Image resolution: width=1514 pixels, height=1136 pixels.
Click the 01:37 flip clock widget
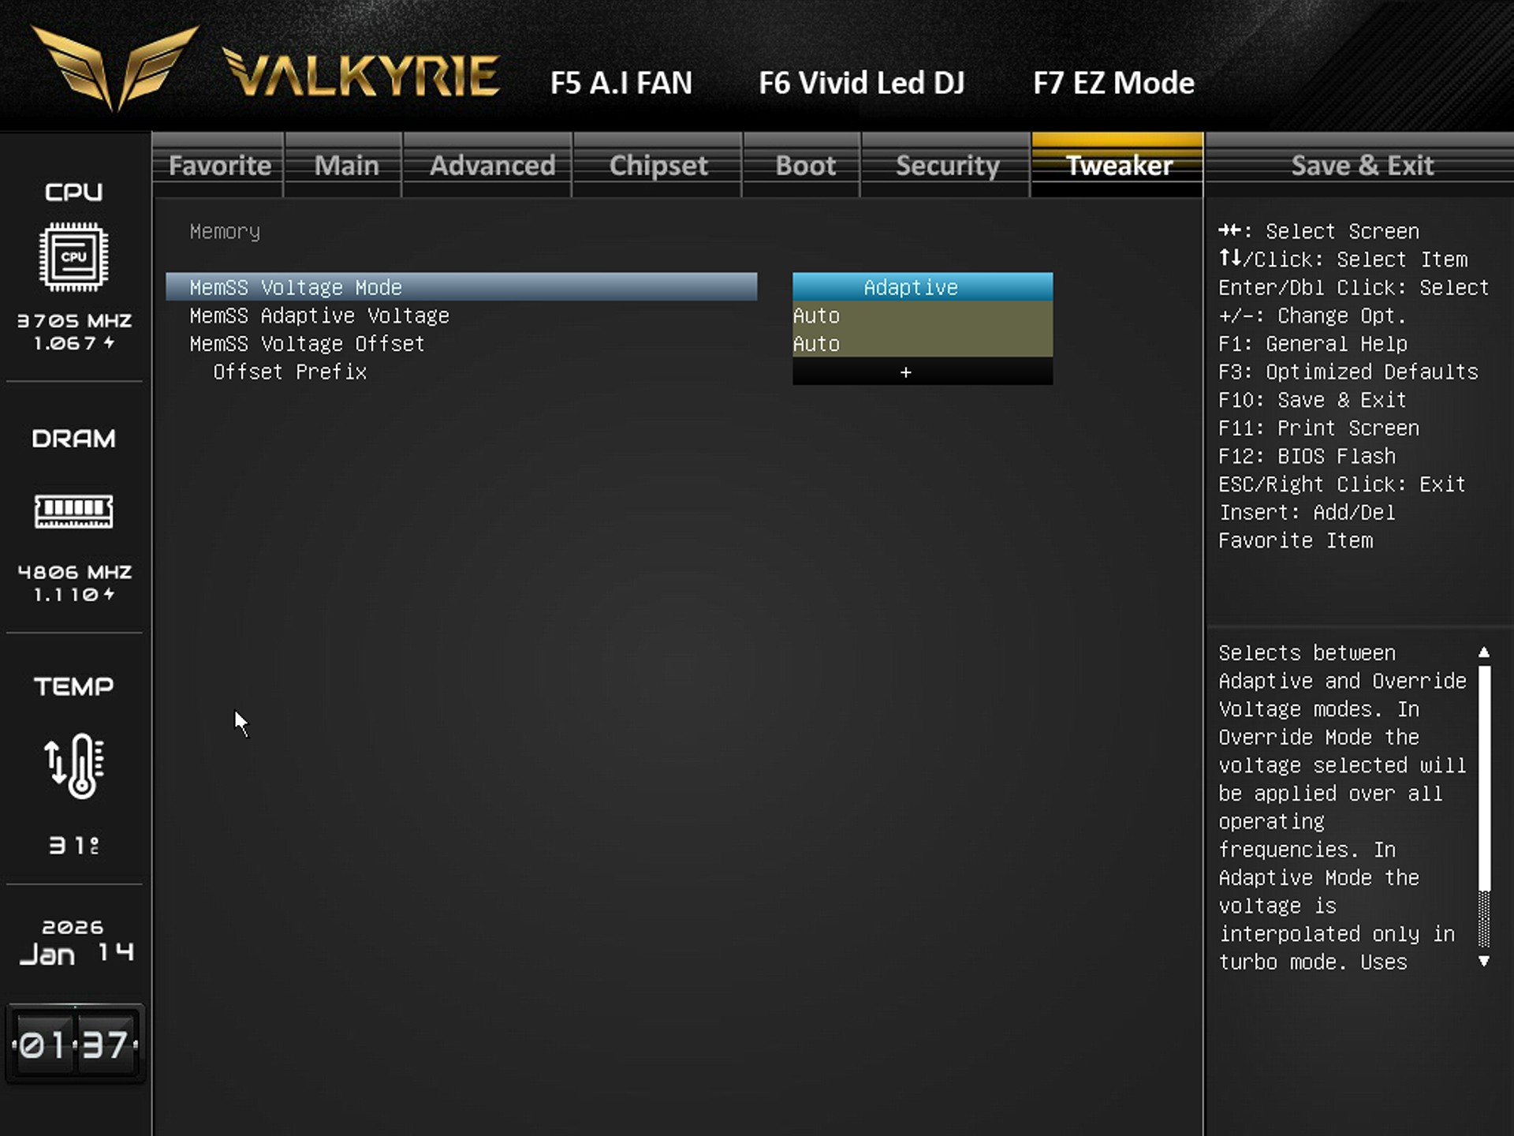point(74,1044)
